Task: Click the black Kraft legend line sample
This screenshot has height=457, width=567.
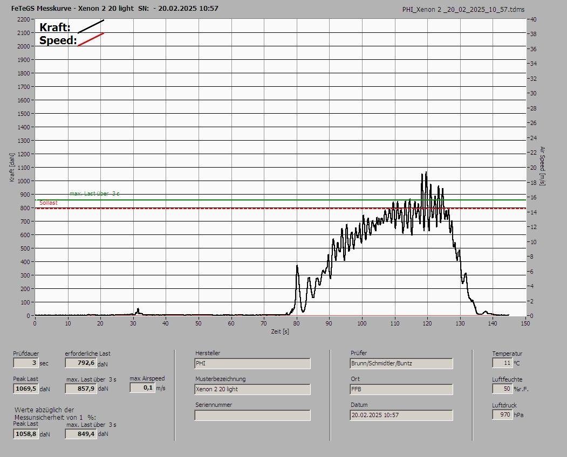Action: point(91,26)
